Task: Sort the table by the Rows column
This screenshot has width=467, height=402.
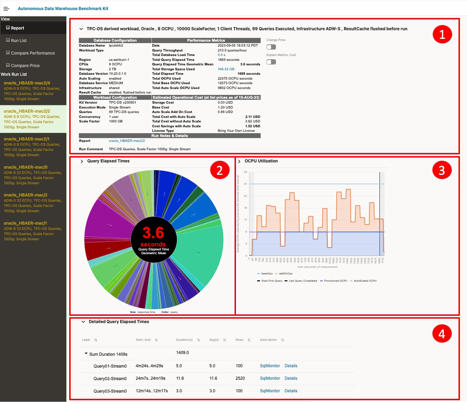Action: click(249, 340)
